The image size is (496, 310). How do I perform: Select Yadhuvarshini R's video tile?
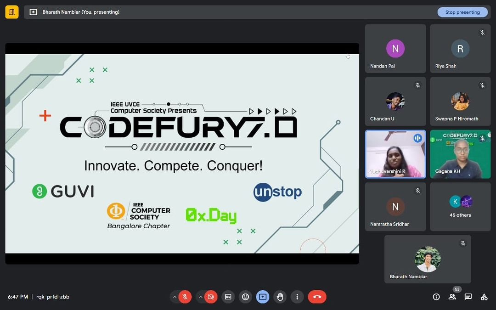pos(395,154)
